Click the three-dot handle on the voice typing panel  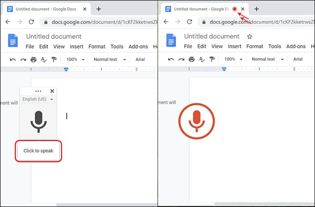coord(38,91)
